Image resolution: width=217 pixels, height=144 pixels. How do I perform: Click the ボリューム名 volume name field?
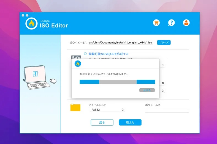[167, 110]
